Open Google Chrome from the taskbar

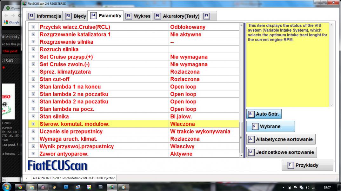coord(20,187)
